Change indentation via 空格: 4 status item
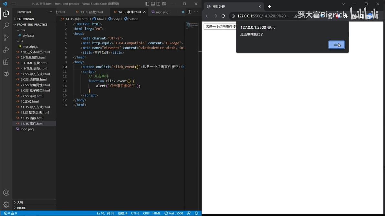Viewport: 385px width, 216px height. 123,213
